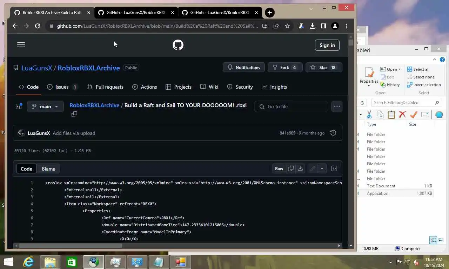Copy the file path icon
Screen dimensions: 449x269
click(x=74, y=114)
